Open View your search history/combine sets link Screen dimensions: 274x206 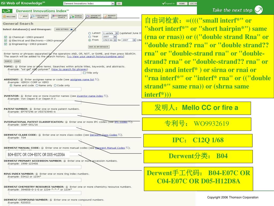coord(96,57)
